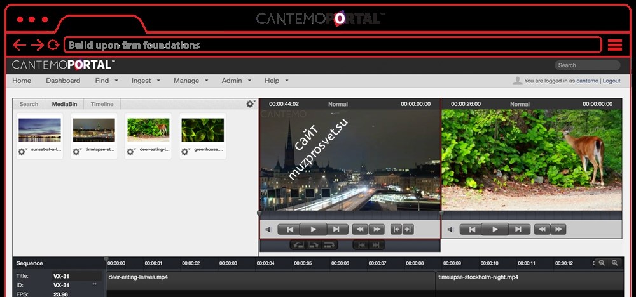The height and width of the screenshot is (297, 636).
Task: Rewind the deer player
Action: (542, 230)
